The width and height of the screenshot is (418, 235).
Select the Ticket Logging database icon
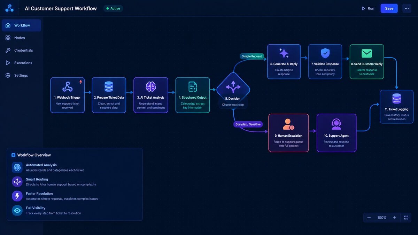(x=397, y=99)
